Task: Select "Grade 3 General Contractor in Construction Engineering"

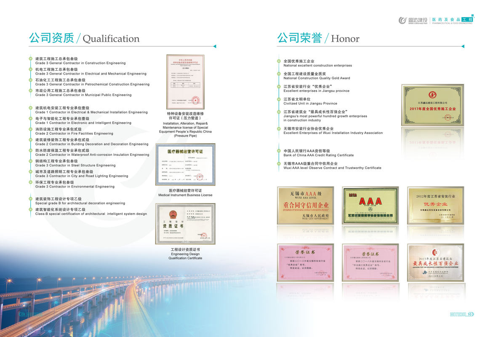Action: click(x=80, y=63)
